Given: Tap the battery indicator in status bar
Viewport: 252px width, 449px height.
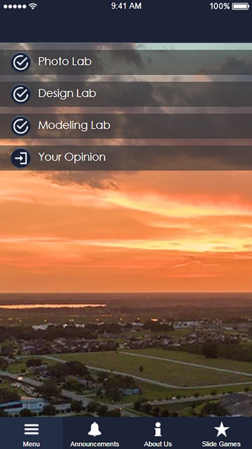Looking at the screenshot, I should coord(241,7).
